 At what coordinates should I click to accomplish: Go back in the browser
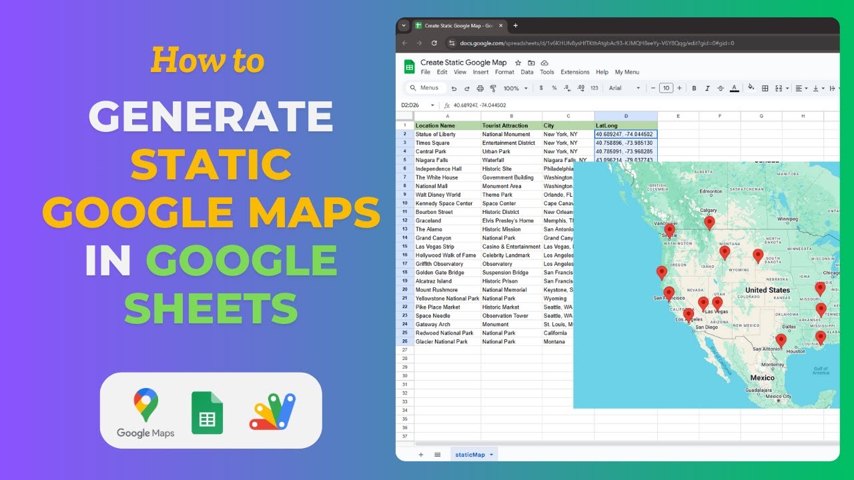tap(404, 43)
